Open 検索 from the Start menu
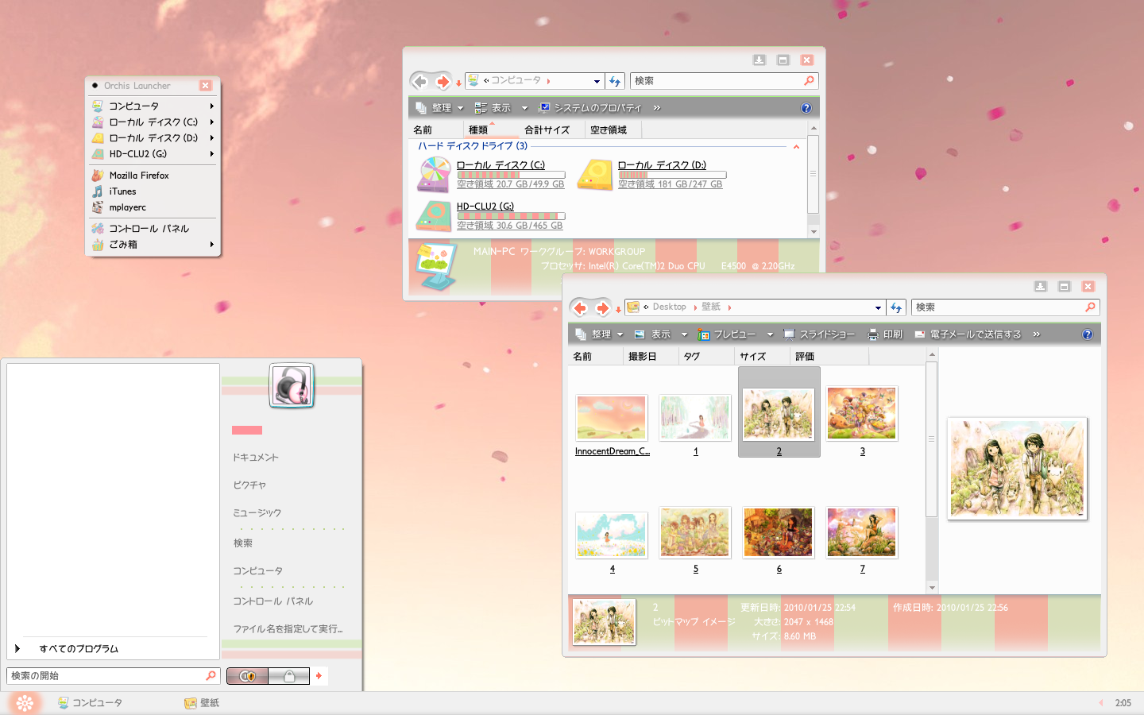 (x=243, y=543)
